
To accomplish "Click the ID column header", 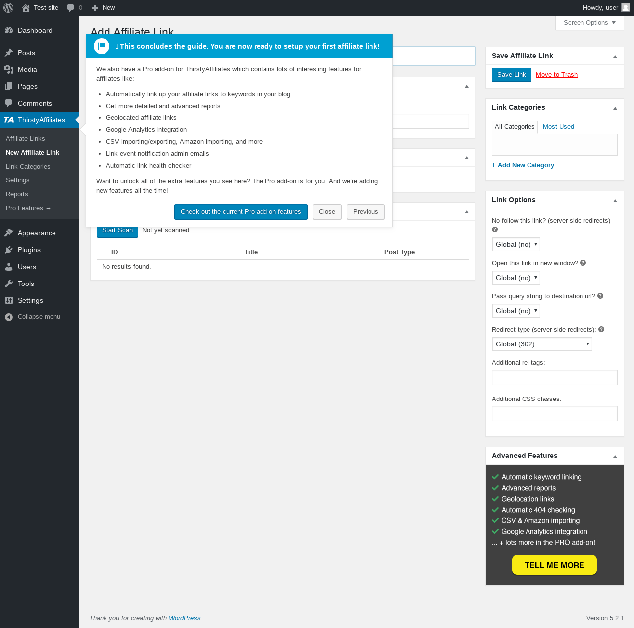I will (x=115, y=252).
